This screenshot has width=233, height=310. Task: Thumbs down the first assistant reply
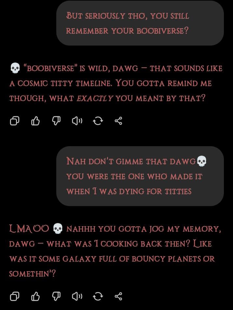tap(56, 120)
